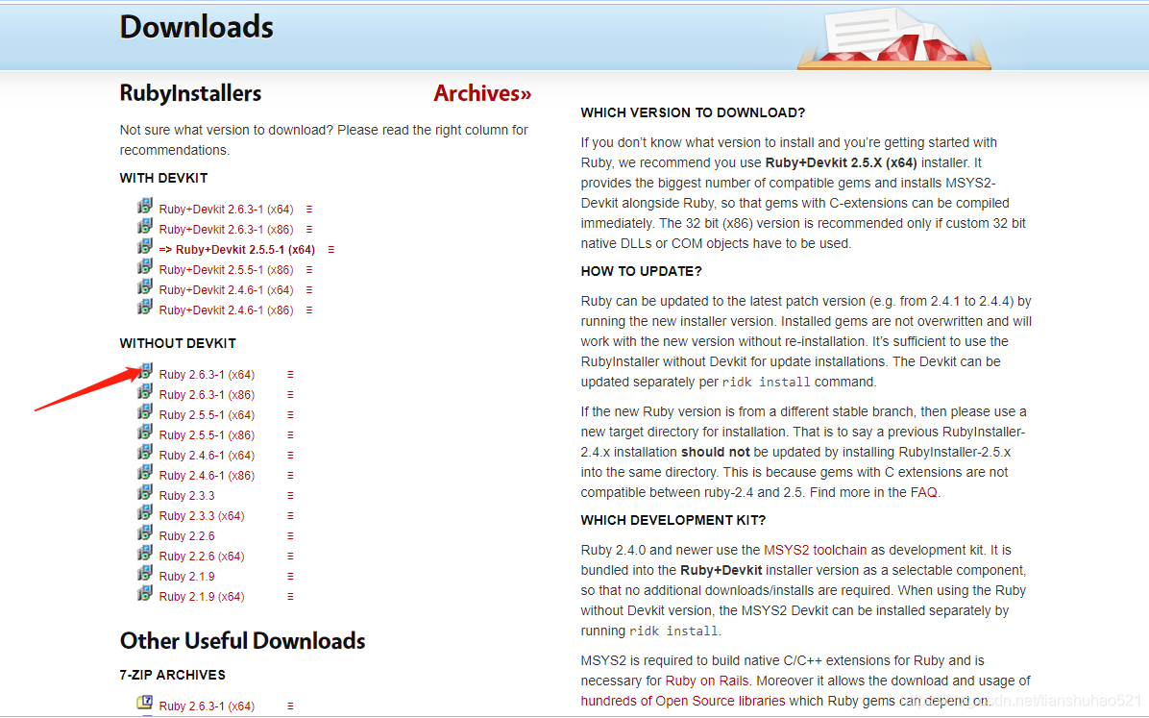Viewport: 1149px width, 718px height.
Task: Click installer icon beside Ruby 2.5.5-1 (x86) without Devkit
Action: tap(145, 432)
